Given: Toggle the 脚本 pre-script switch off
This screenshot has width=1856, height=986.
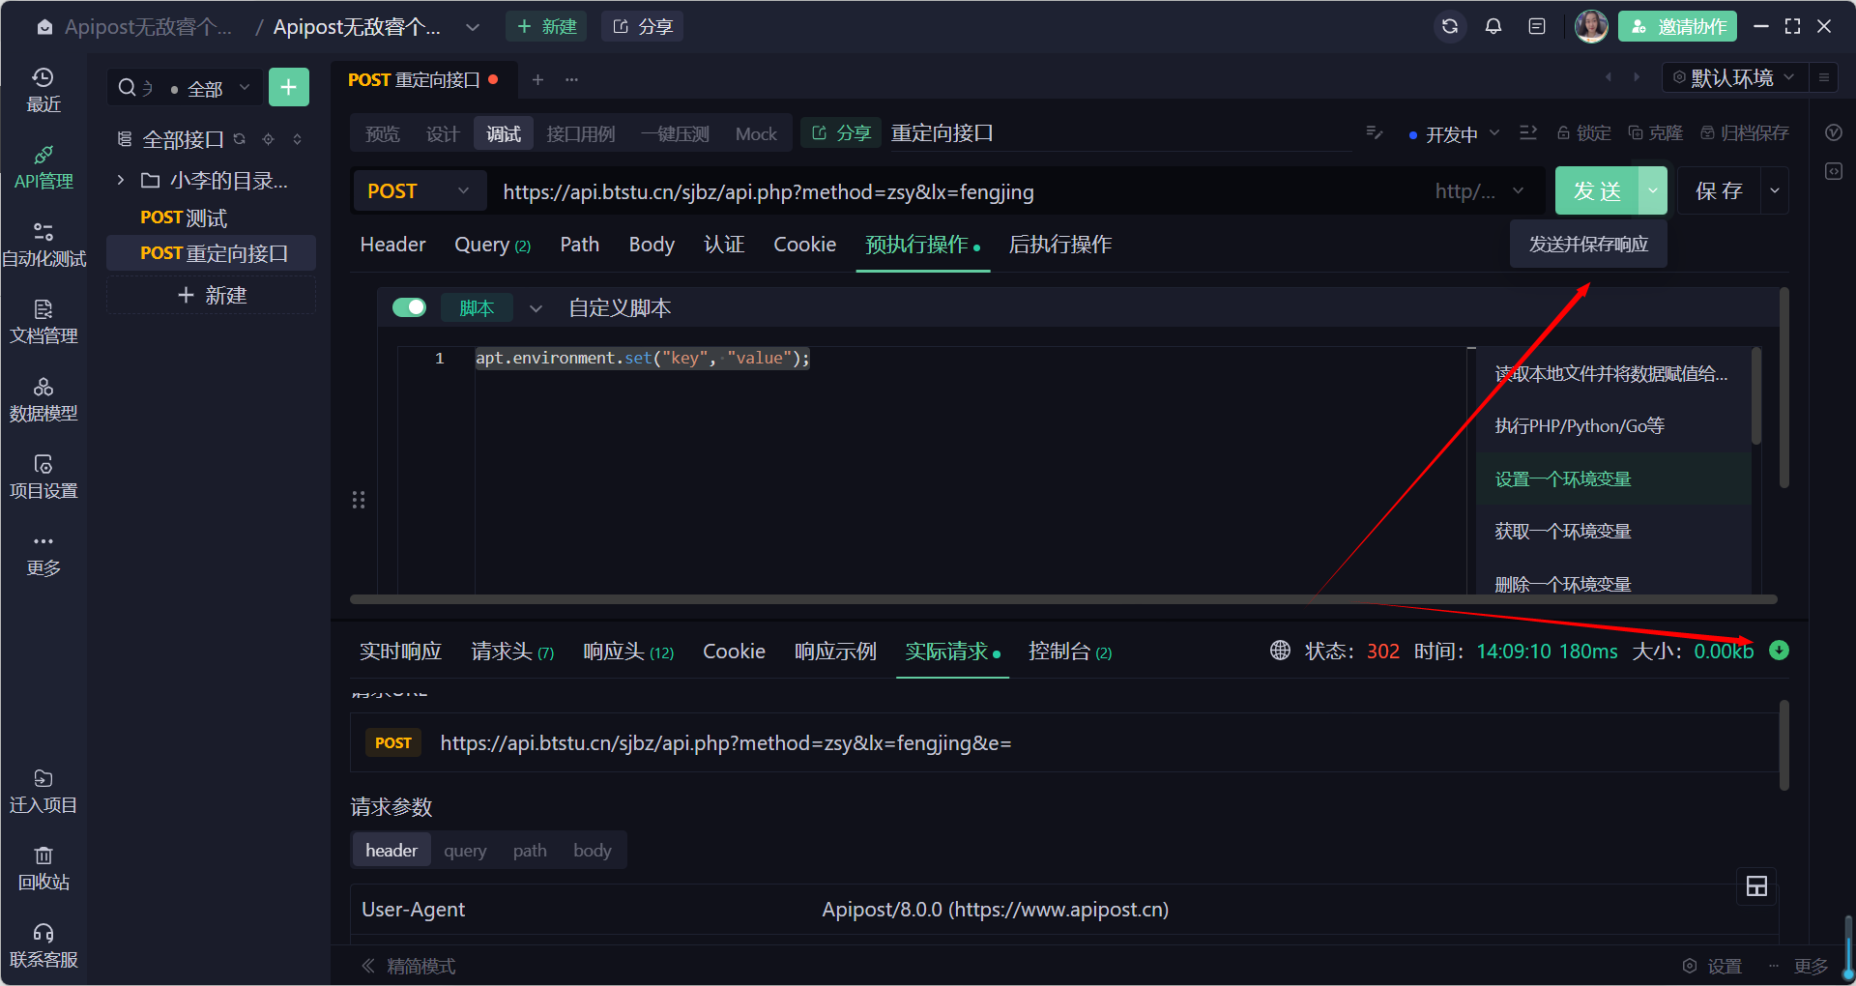Looking at the screenshot, I should click(x=409, y=307).
